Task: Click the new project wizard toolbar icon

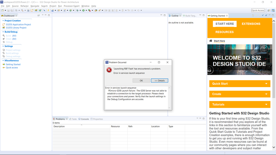Action: pyautogui.click(x=32, y=10)
